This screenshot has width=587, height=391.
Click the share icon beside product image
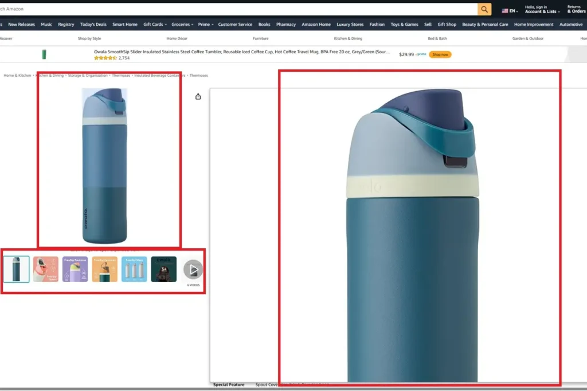click(198, 96)
